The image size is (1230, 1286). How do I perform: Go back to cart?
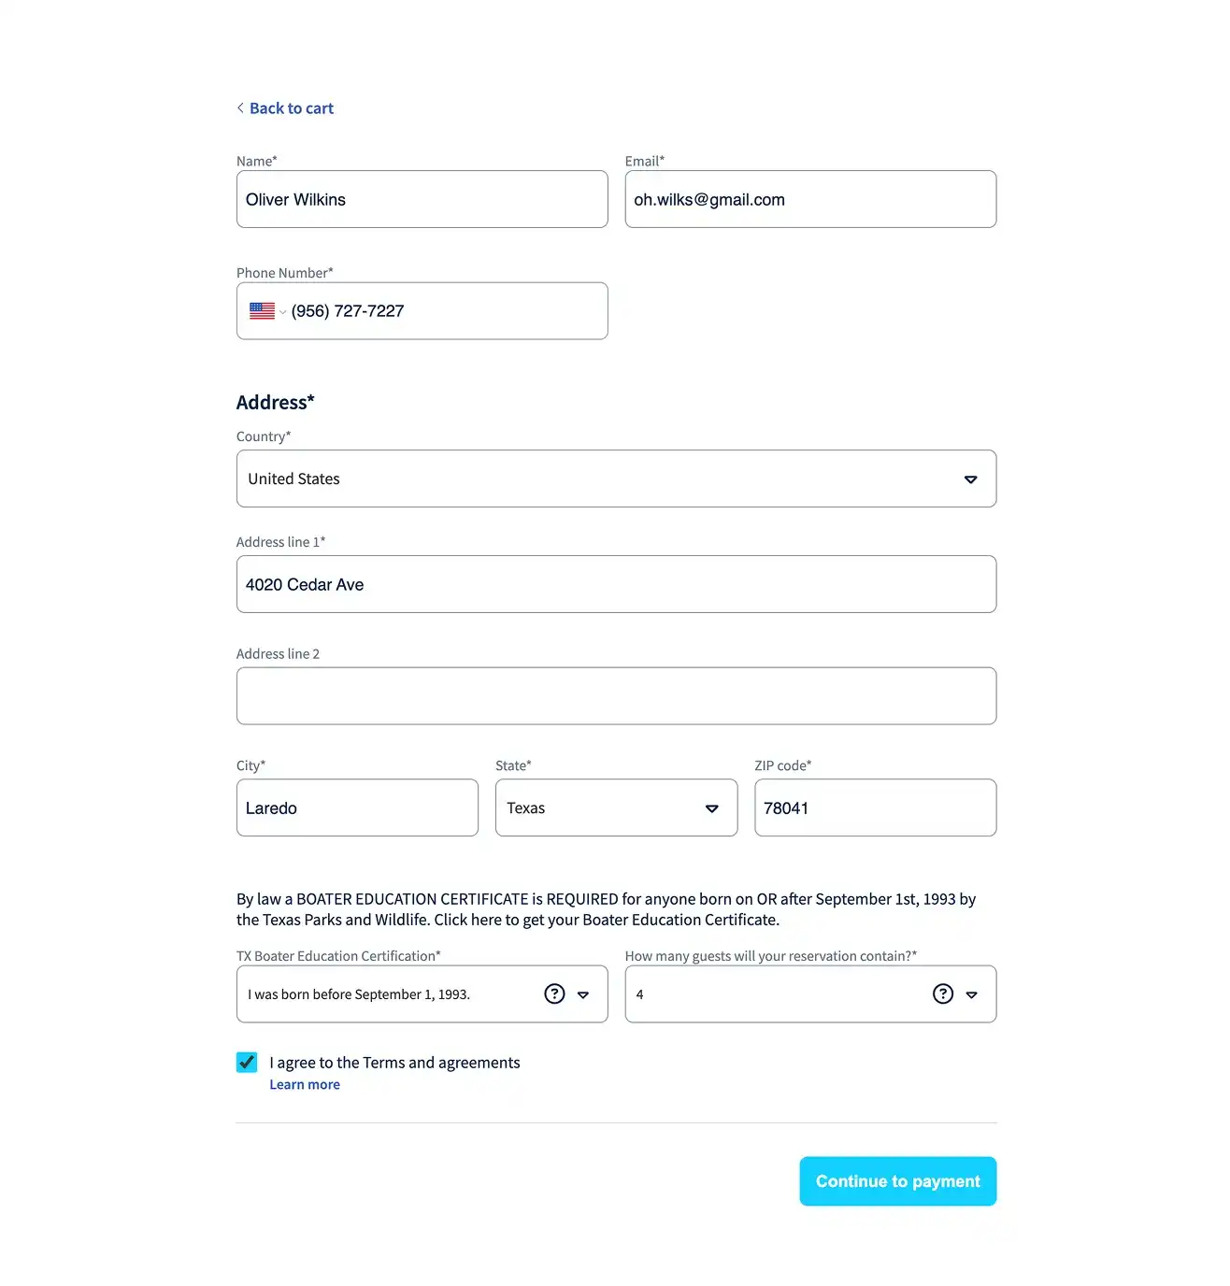tap(291, 107)
